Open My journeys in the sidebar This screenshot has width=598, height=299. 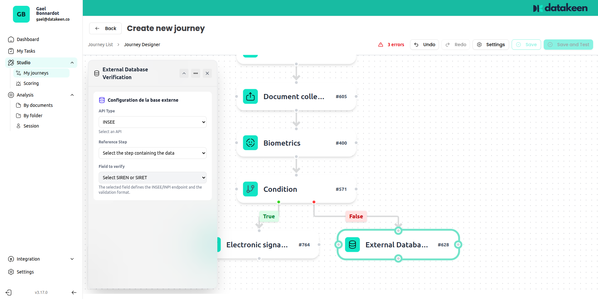36,73
